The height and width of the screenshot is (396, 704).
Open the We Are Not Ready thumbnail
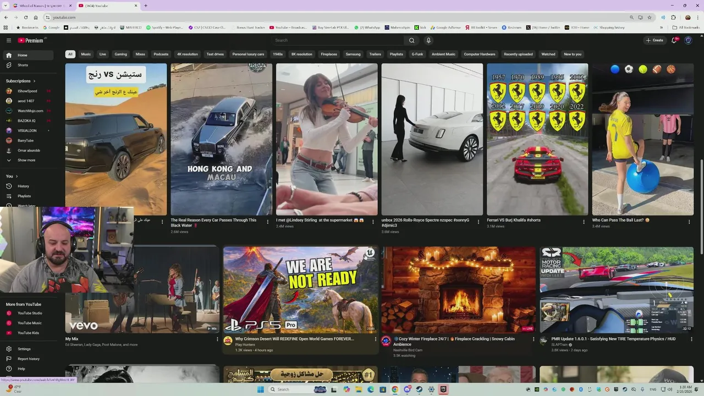[x=301, y=290]
